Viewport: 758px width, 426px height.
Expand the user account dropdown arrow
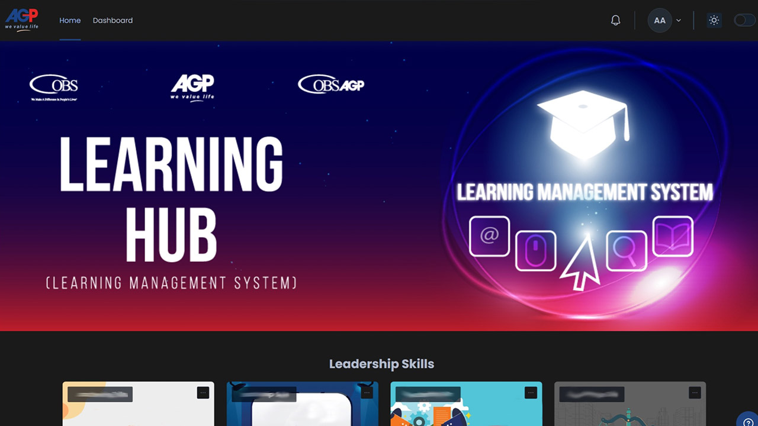coord(679,20)
